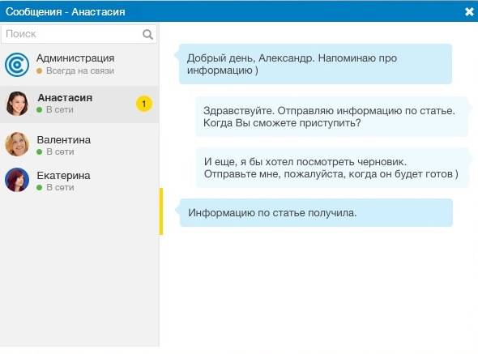The image size is (478, 354).
Task: Open the Администрация conversation
Action: click(79, 65)
